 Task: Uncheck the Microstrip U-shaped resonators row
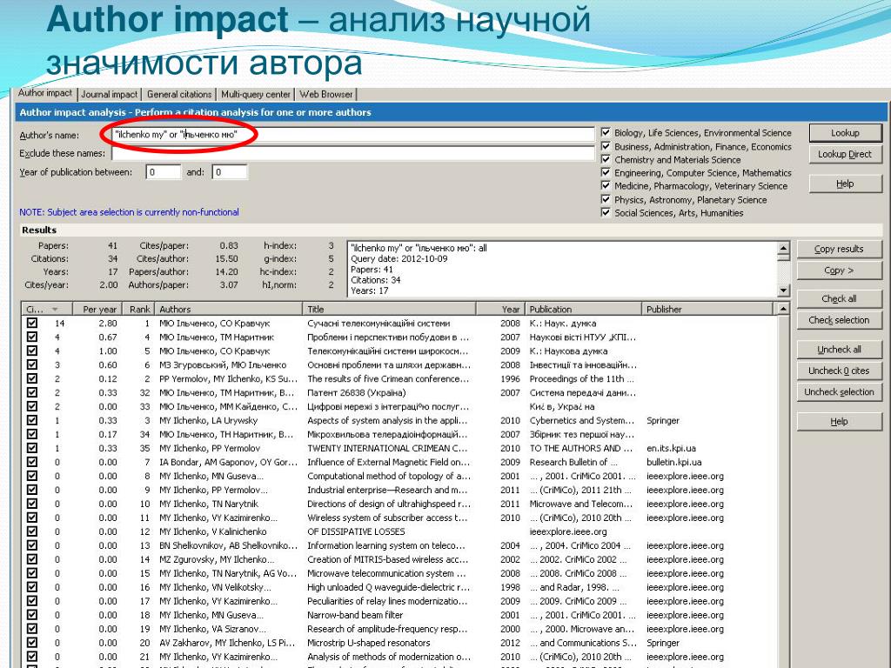coord(32,643)
